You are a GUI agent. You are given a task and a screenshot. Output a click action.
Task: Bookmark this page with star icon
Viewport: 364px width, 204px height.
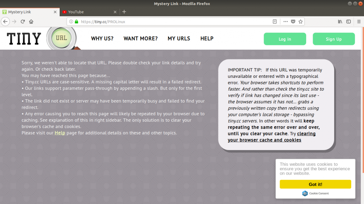[x=301, y=21]
